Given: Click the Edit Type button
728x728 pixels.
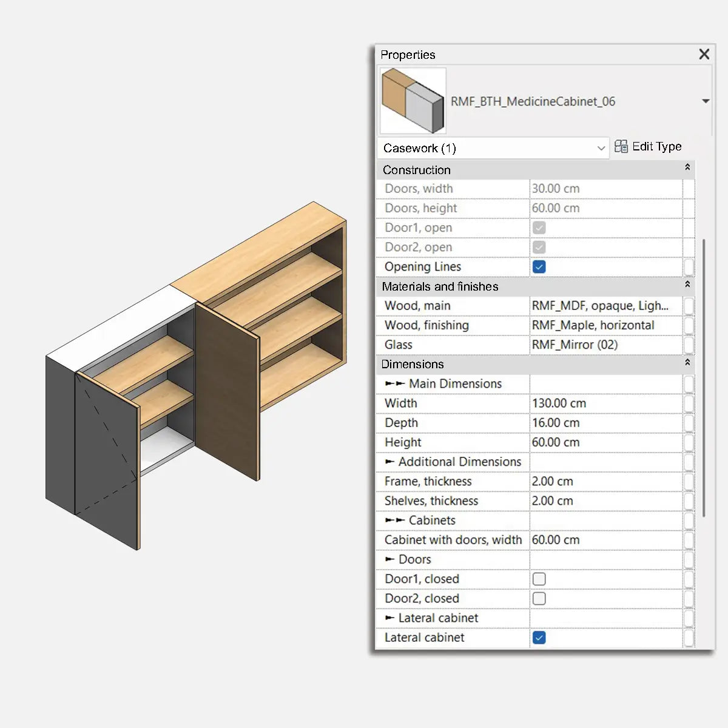Looking at the screenshot, I should coord(648,147).
